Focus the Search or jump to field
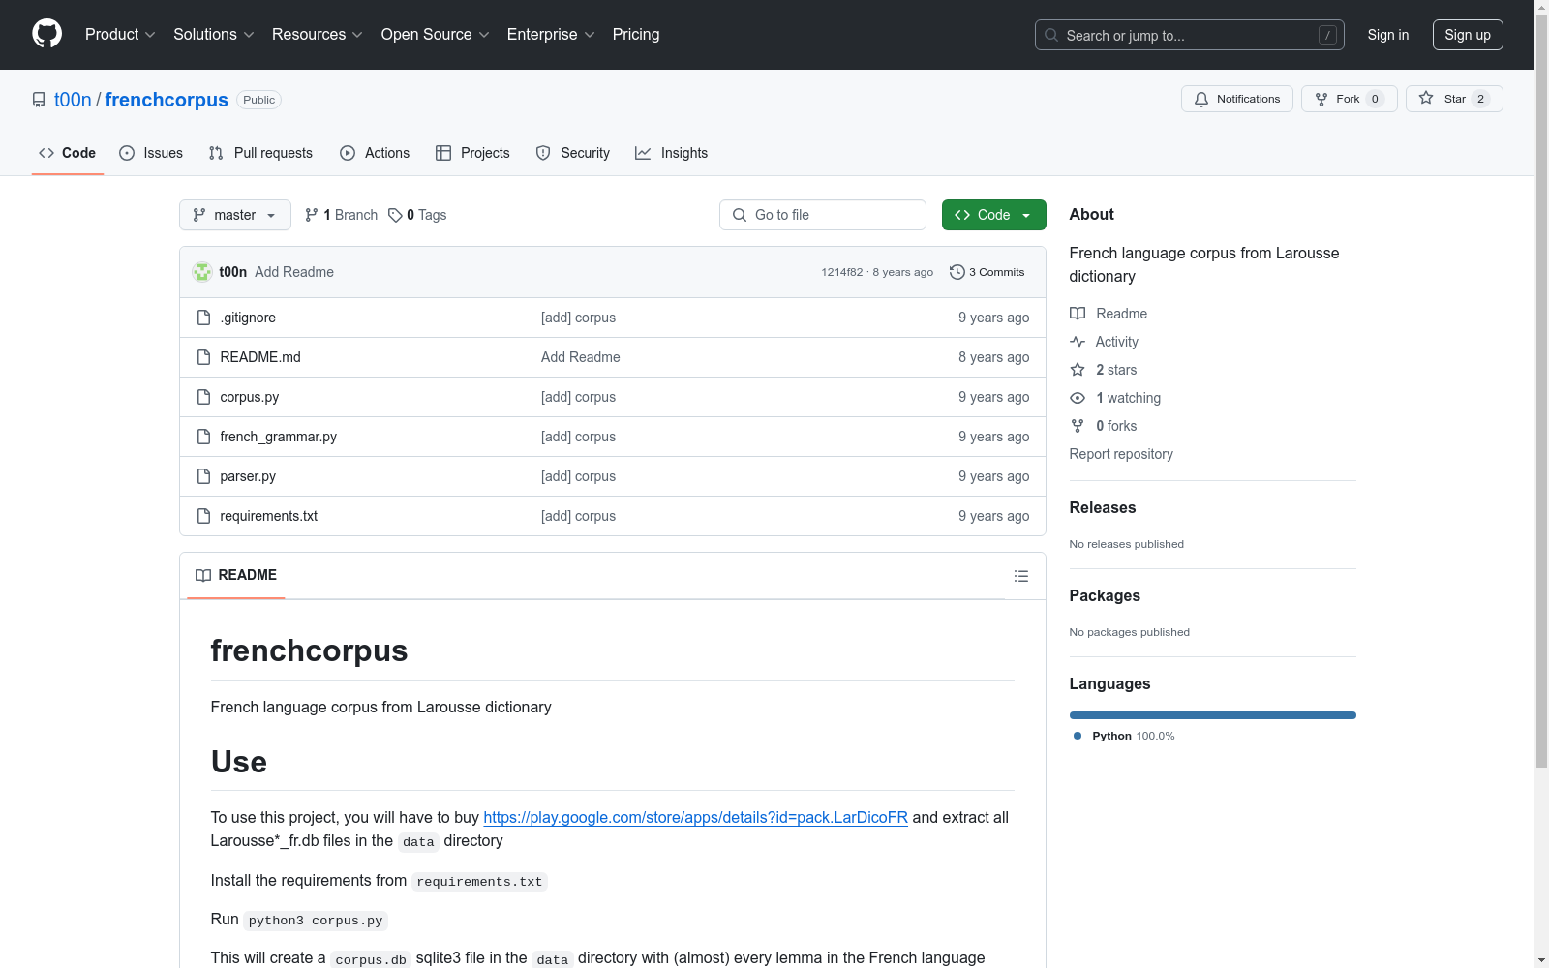This screenshot has width=1549, height=968. (1189, 35)
